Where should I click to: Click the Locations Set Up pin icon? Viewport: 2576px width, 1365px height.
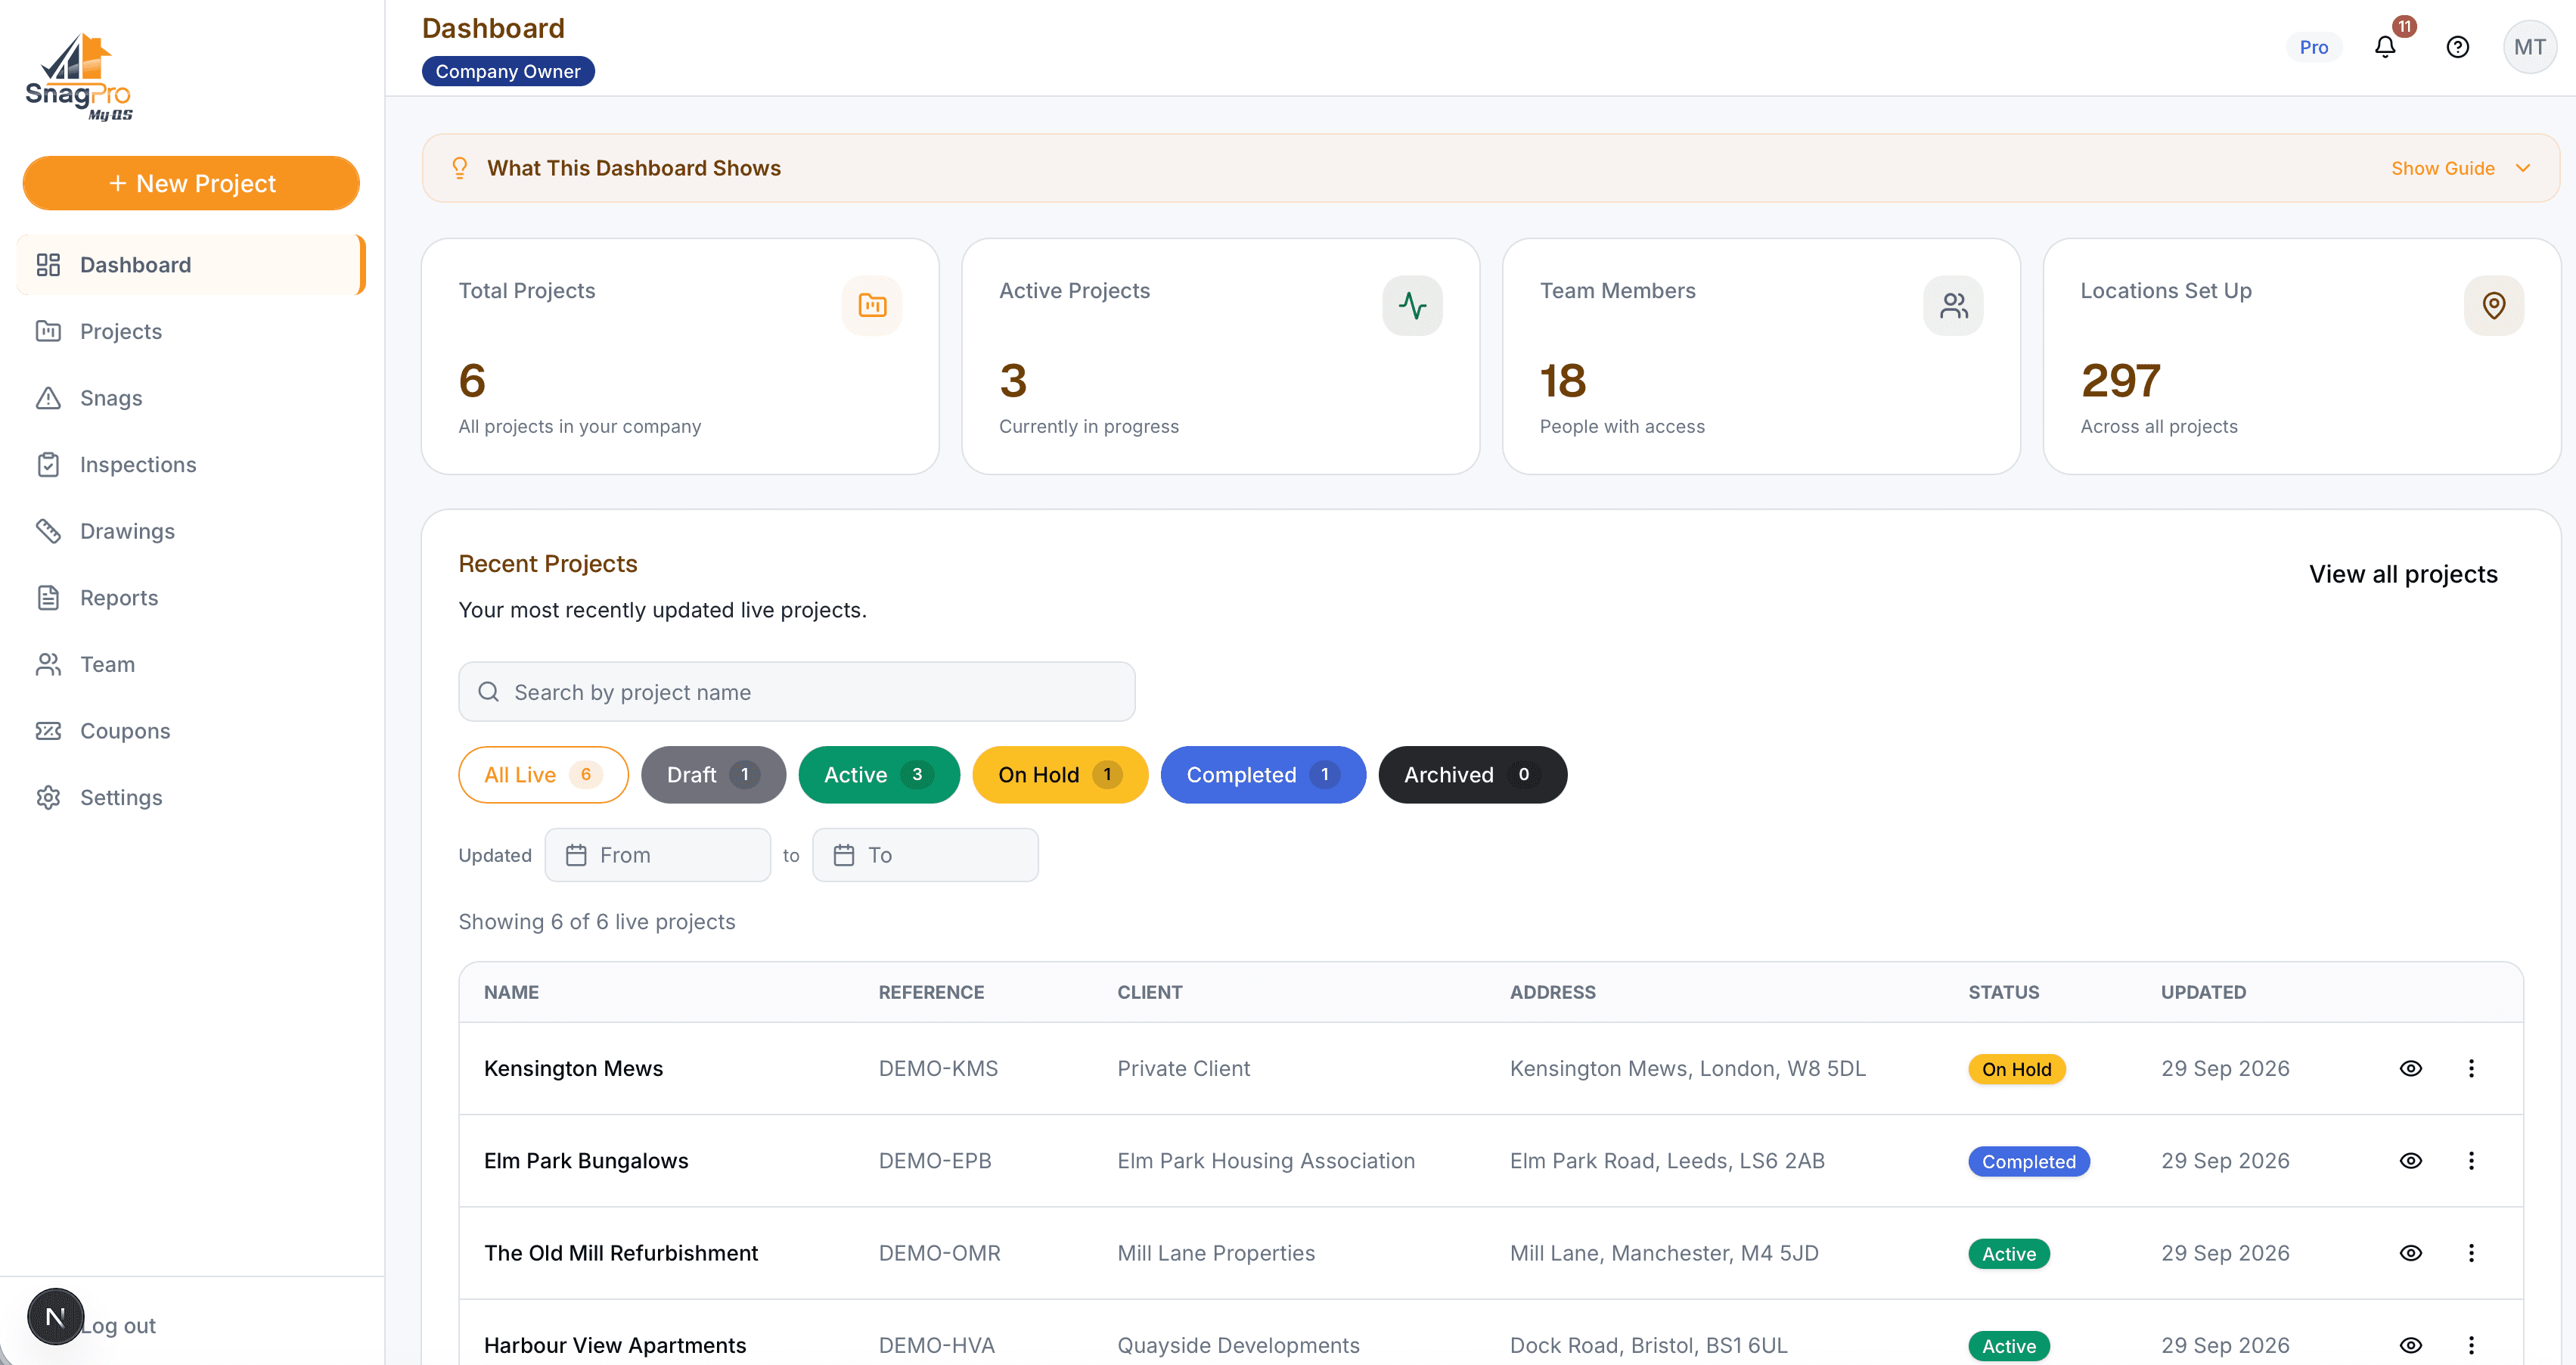click(x=2494, y=305)
